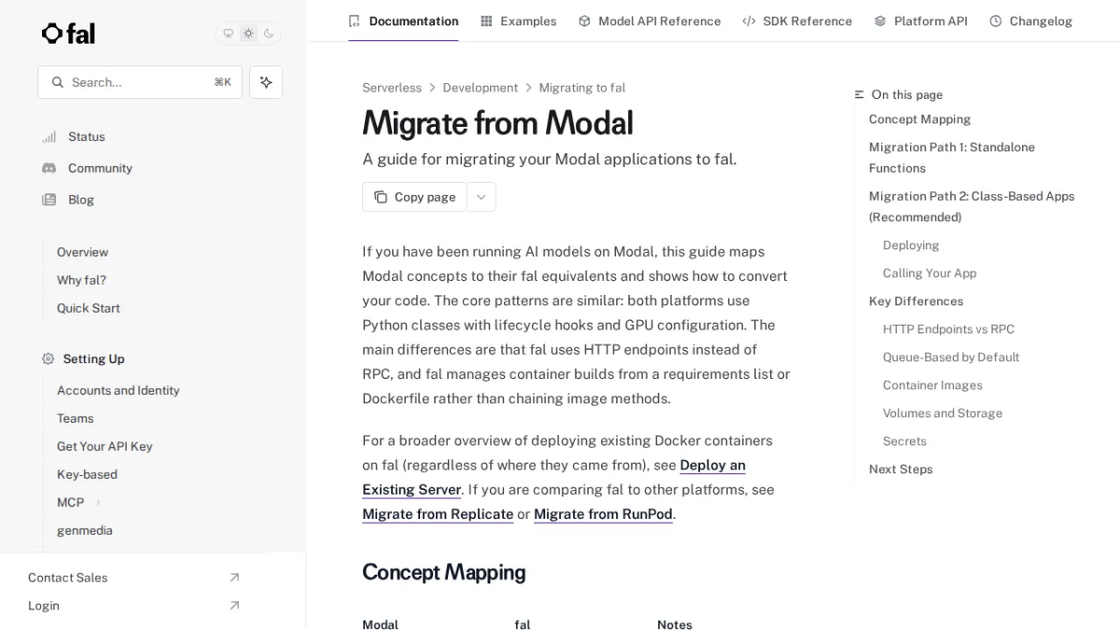This screenshot has width=1120, height=630.
Task: Go to Overview in sidebar
Action: click(x=82, y=252)
